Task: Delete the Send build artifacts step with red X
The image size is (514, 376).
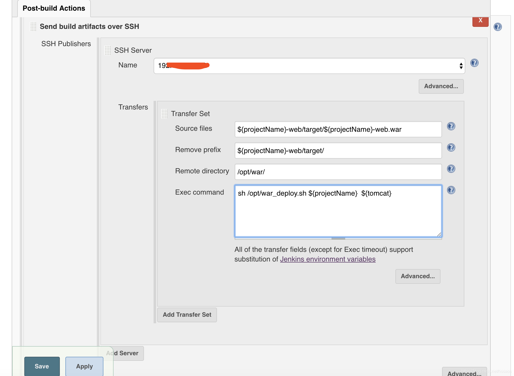Action: pyautogui.click(x=480, y=21)
